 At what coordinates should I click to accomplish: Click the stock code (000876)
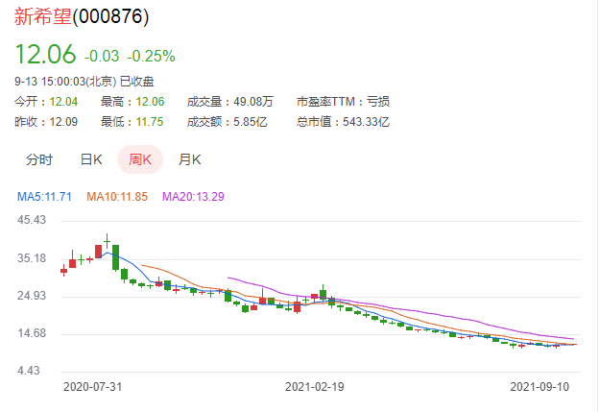point(110,16)
